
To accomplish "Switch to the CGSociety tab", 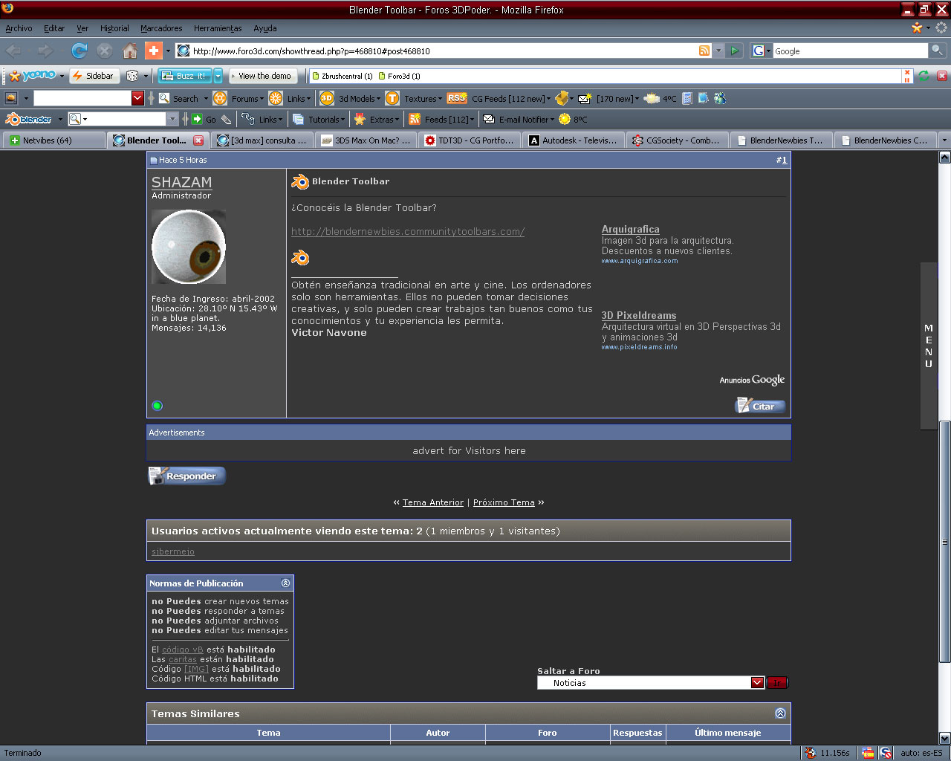I will pos(677,140).
